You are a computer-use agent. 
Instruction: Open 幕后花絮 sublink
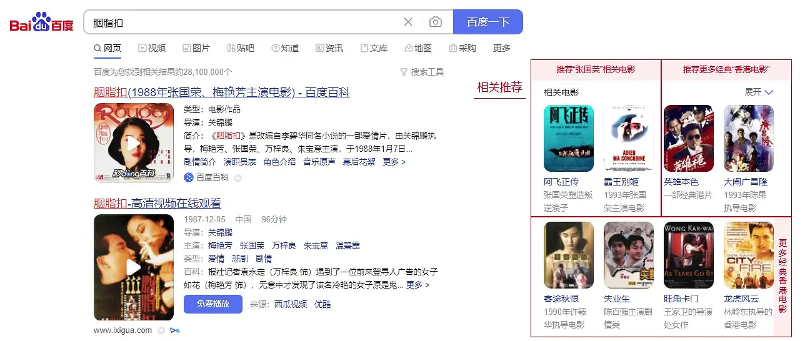click(359, 162)
